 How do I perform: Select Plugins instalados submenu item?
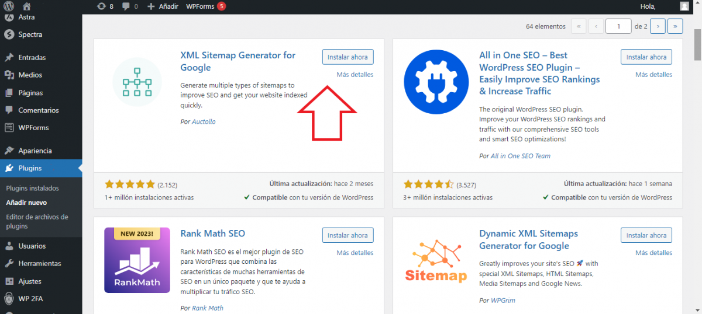coord(32,189)
